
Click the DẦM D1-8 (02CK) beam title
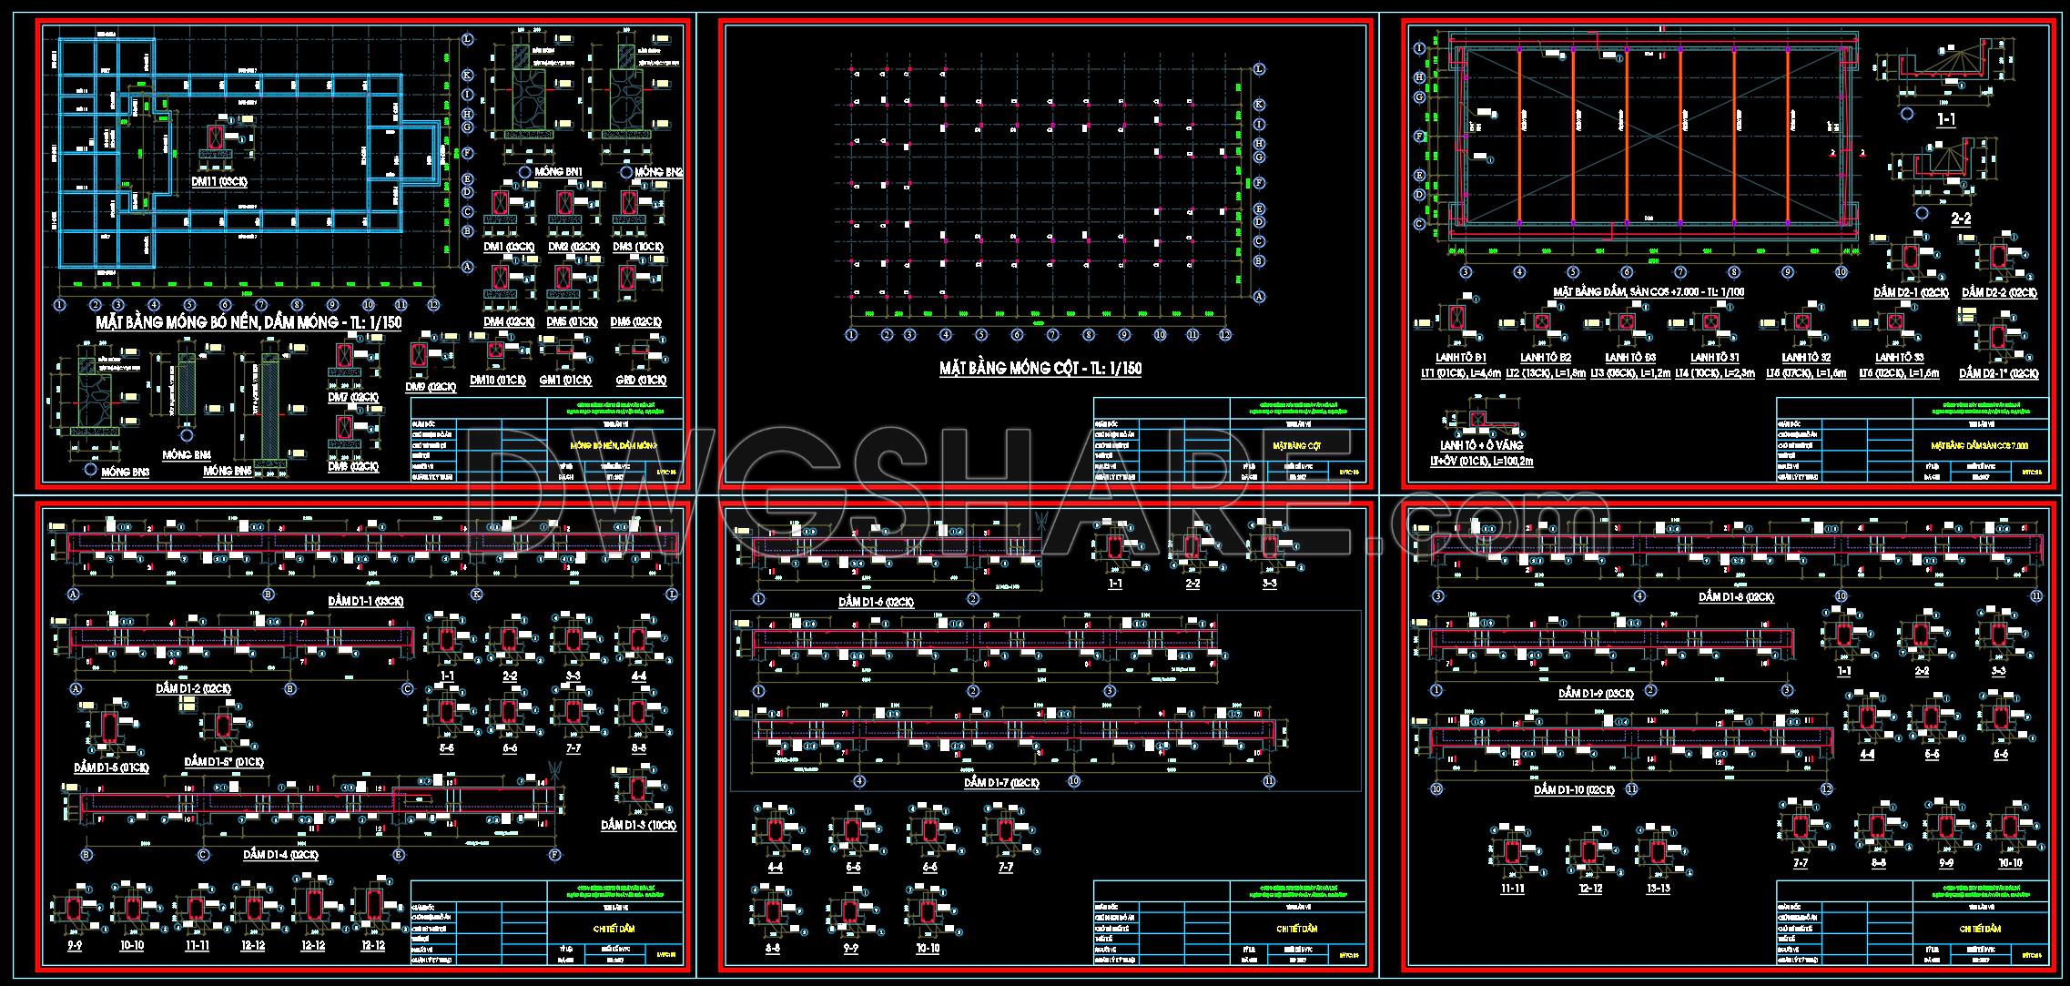(x=1736, y=597)
